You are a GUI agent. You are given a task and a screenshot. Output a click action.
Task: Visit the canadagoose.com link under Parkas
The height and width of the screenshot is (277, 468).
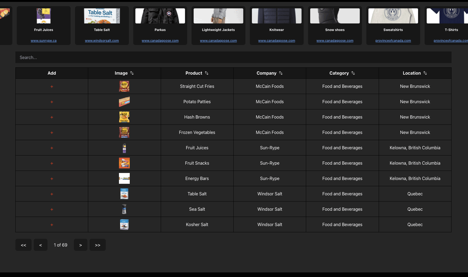[x=160, y=41]
